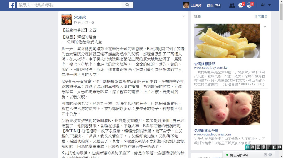Toggle the IME 自 mode button
This screenshot has height=158, width=283.
pos(247,147)
